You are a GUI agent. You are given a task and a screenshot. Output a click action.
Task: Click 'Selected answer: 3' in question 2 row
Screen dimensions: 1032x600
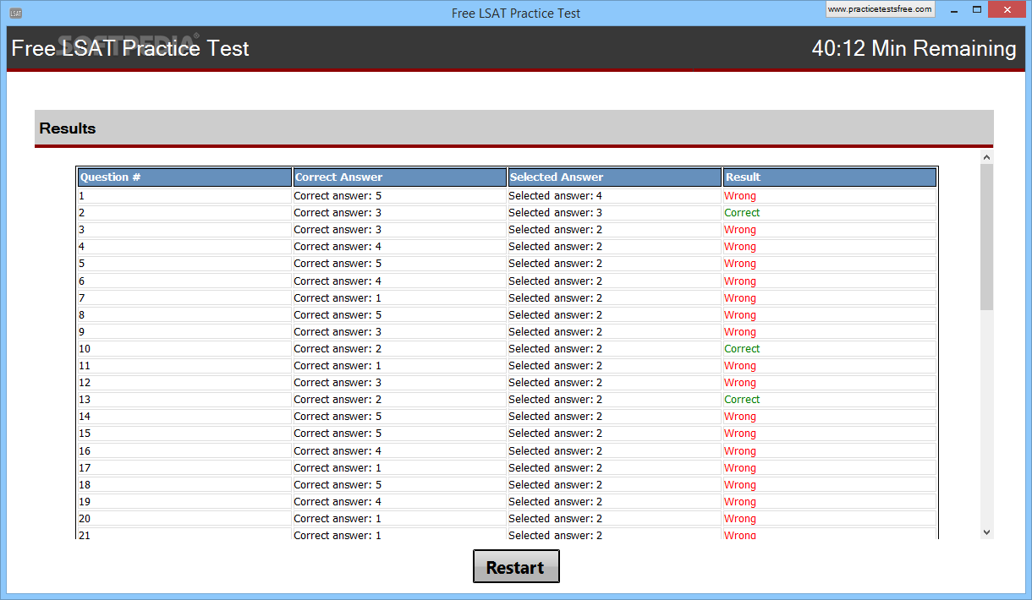click(555, 213)
